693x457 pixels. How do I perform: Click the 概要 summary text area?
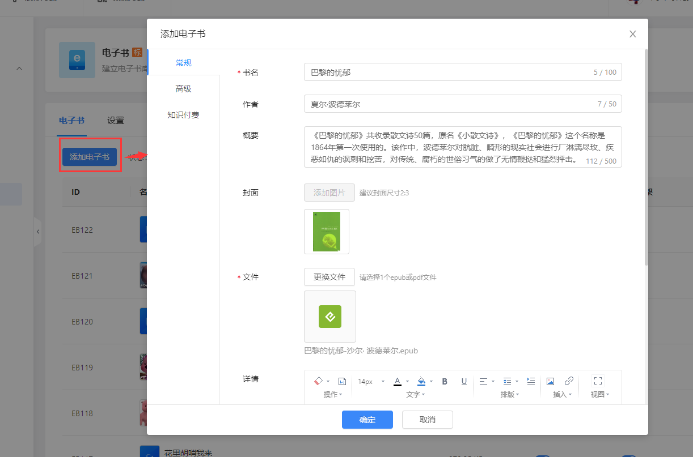coord(463,147)
